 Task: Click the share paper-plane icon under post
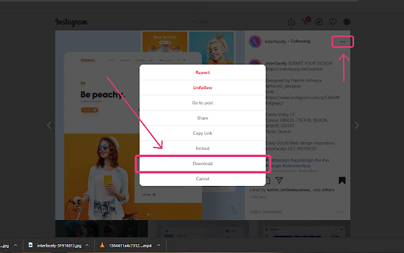click(x=279, y=180)
